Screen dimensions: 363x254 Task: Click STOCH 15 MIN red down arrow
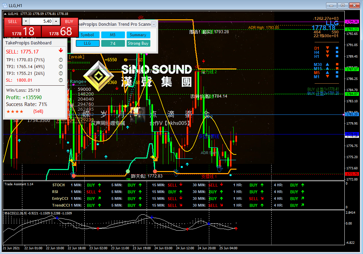pos(181,185)
